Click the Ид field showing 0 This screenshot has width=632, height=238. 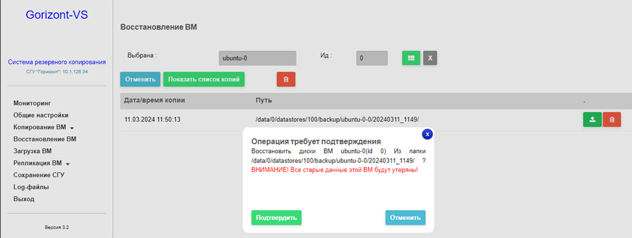tap(372, 58)
